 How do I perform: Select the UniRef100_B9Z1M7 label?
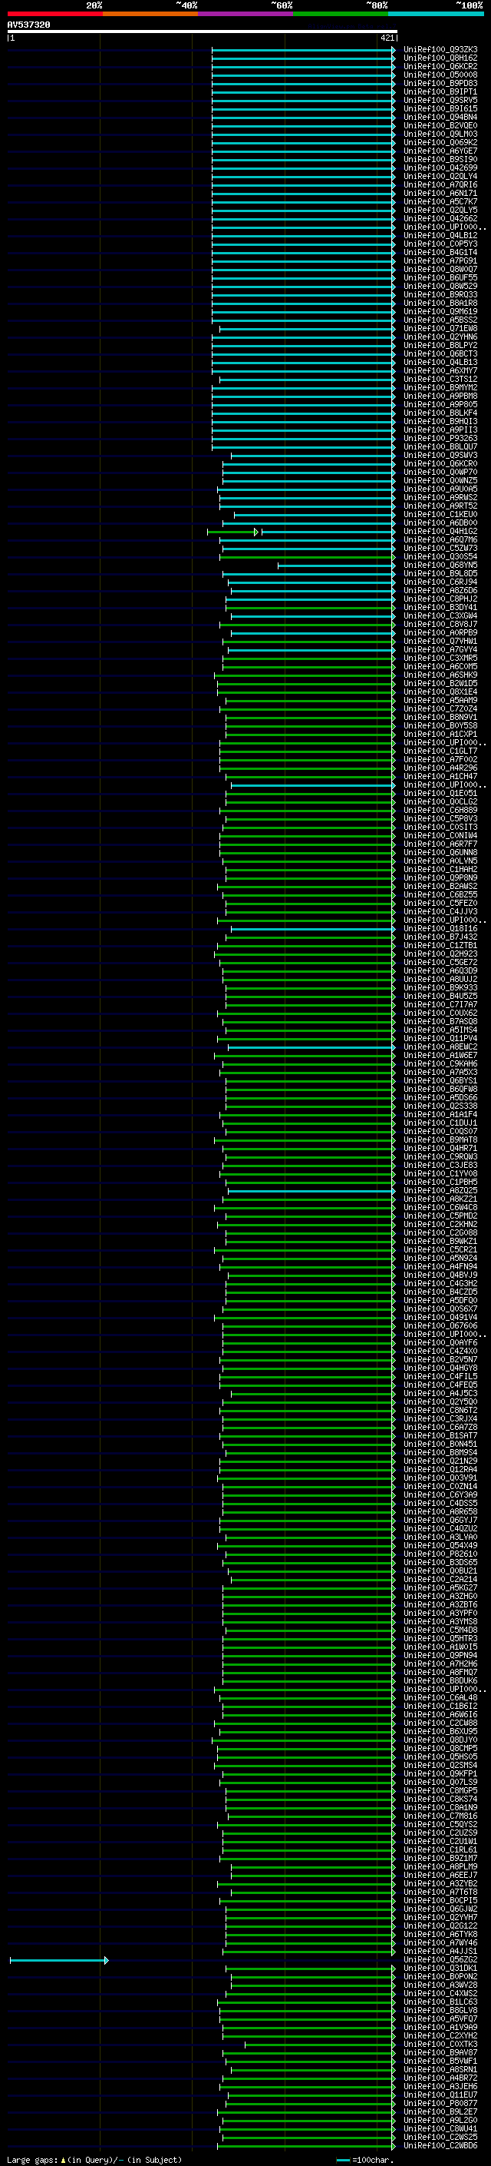click(440, 1858)
